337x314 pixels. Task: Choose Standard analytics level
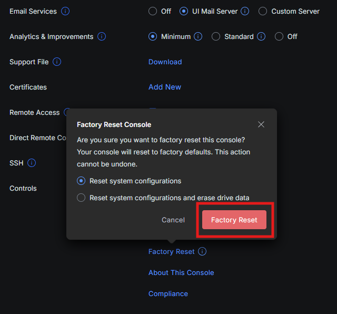[x=216, y=36]
